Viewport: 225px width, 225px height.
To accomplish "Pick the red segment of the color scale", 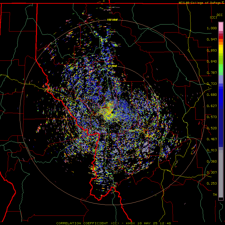I will (x=221, y=37).
